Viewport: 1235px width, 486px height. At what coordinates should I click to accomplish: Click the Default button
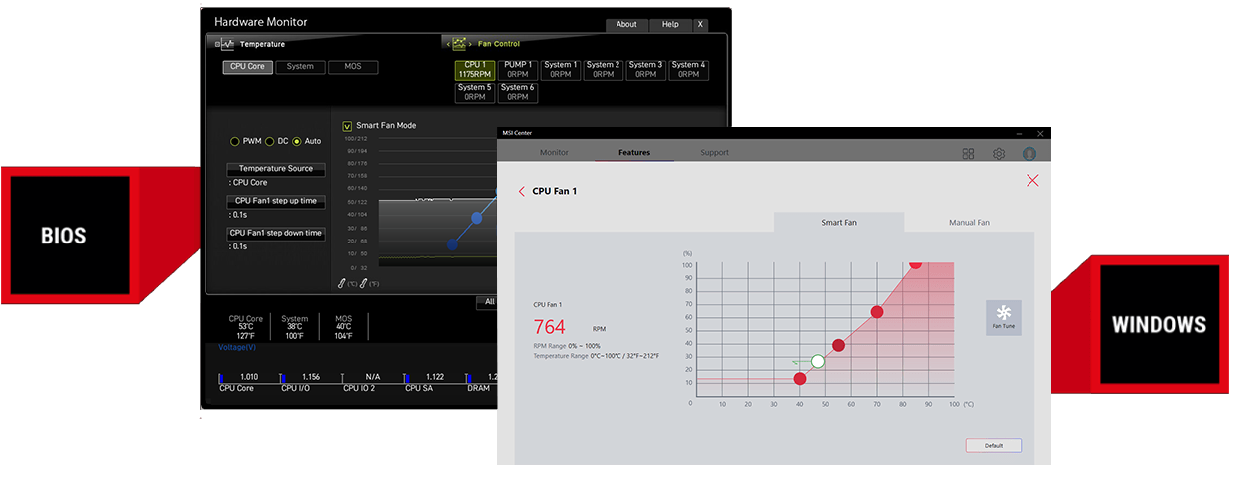coord(993,445)
